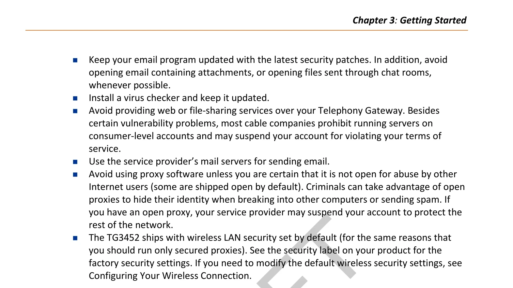The image size is (513, 288).
Task: Click the 'Chapter 3: Getting Started' header
Action: [x=409, y=20]
